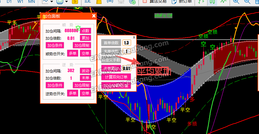Viewport: 259px width, 134px height.
Task: Close the 加仓面板 panel
Action: click(94, 16)
